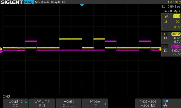Select the magenta channel 2 ground marker
The height and width of the screenshot is (108, 181).
pos(1,51)
